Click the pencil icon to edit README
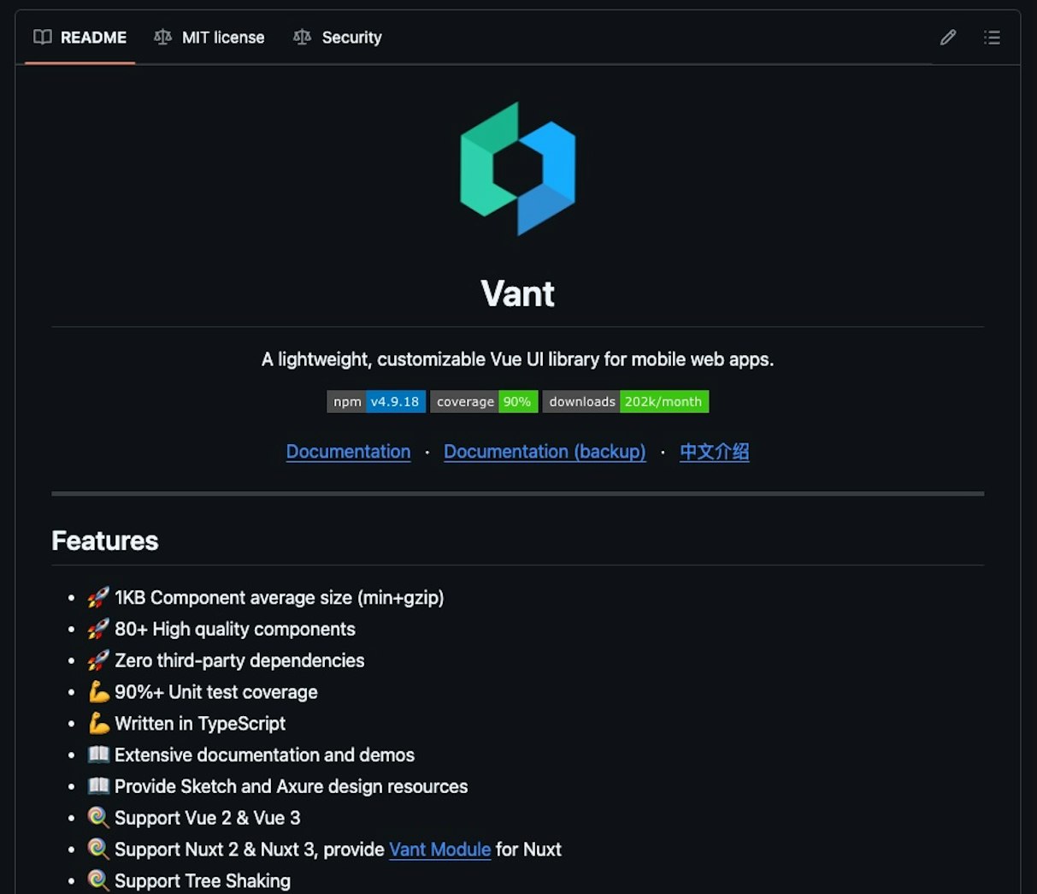 click(x=947, y=38)
